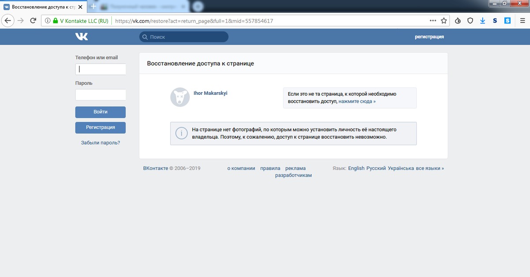This screenshot has width=530, height=277.
Task: Click the green padlock security icon
Action: (x=55, y=20)
